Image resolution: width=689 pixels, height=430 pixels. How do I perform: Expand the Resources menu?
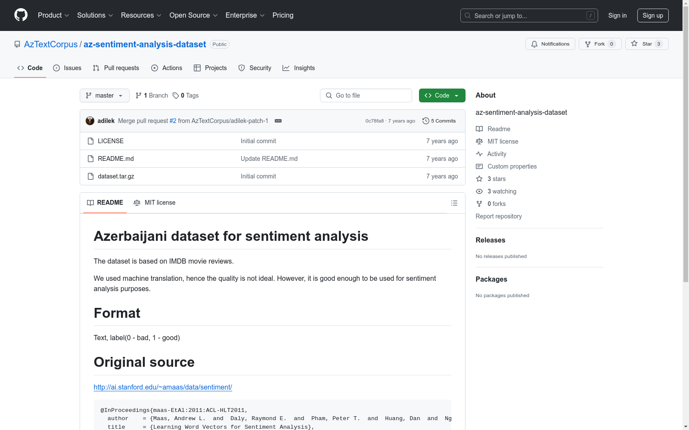[x=141, y=15]
